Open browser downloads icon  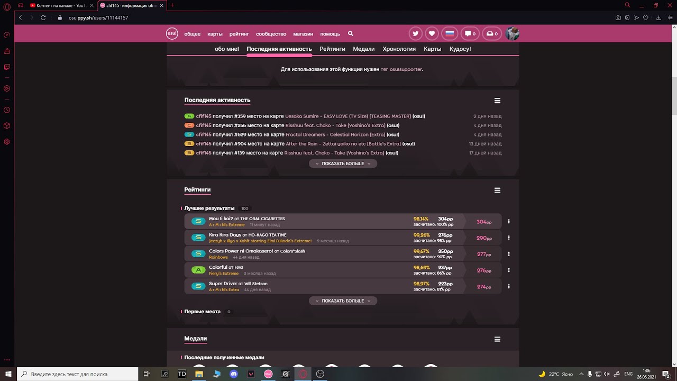point(658,17)
